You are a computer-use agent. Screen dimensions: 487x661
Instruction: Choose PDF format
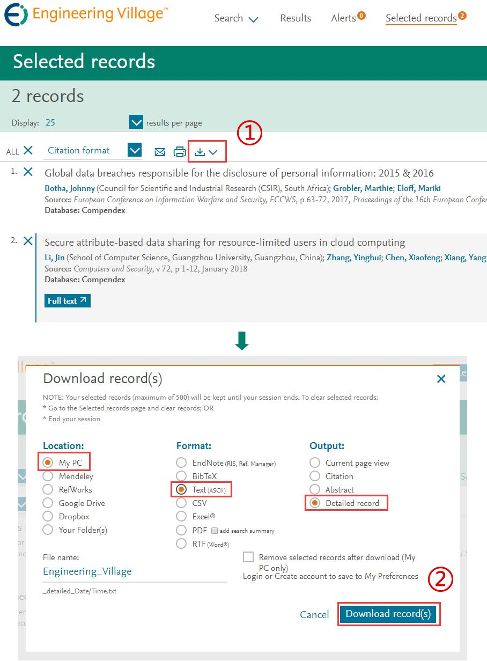click(x=182, y=530)
